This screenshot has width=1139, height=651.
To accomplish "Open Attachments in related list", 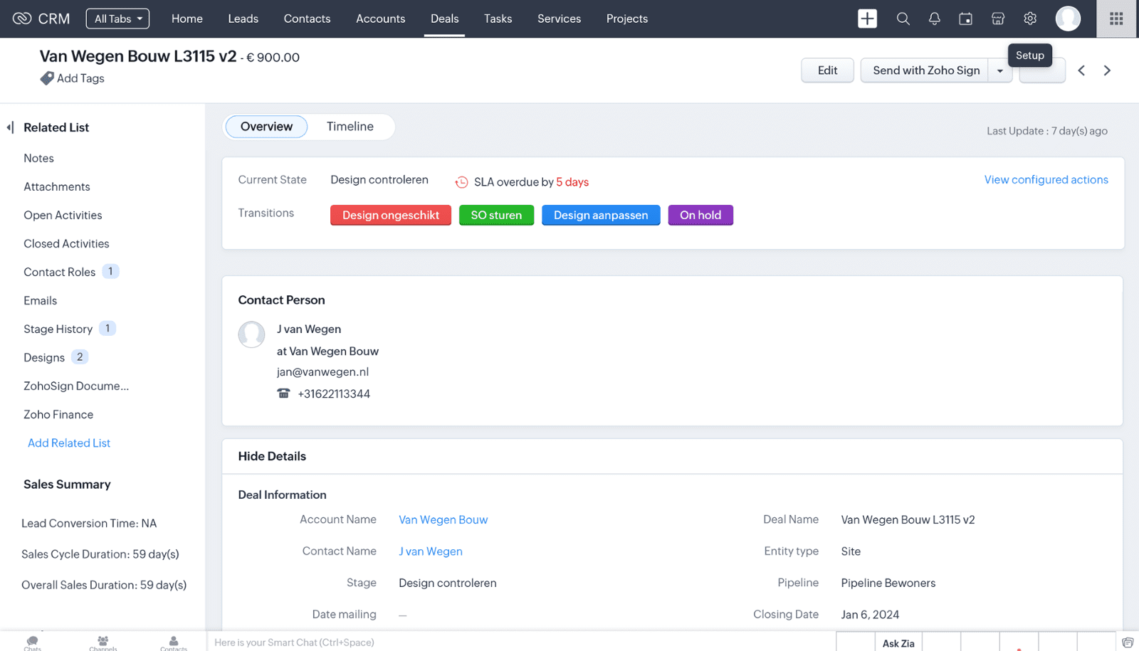I will pyautogui.click(x=57, y=186).
